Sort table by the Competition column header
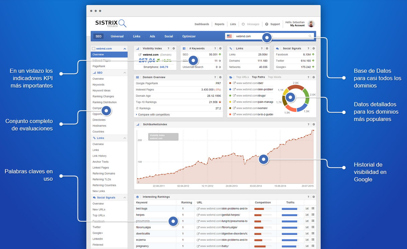This screenshot has height=249, width=407. [x=263, y=202]
